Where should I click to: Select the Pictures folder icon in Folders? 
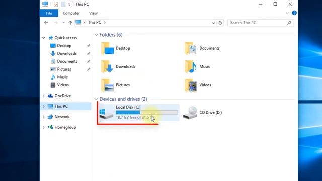coord(107,85)
